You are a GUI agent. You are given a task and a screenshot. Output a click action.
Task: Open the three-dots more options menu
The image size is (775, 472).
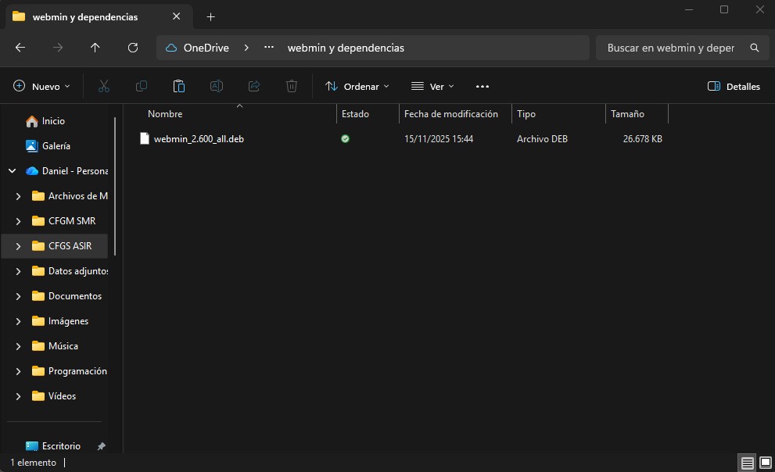[x=483, y=87]
